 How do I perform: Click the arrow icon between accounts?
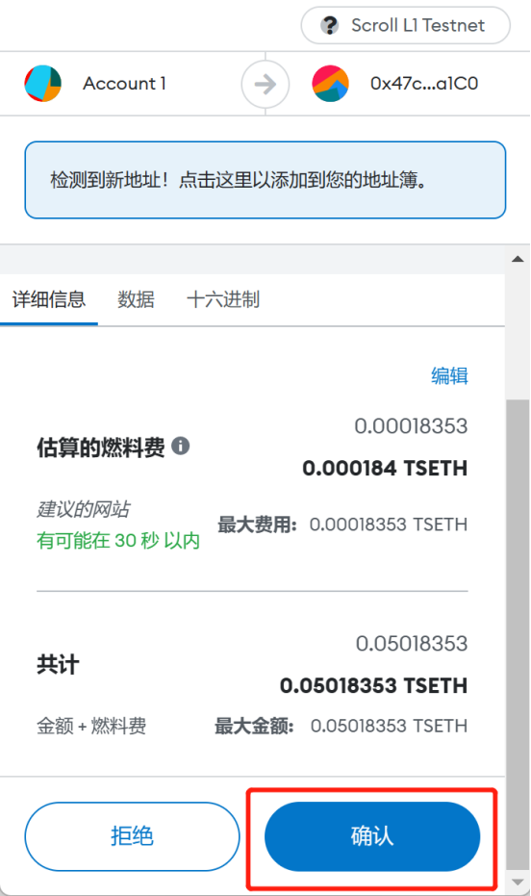(x=265, y=84)
